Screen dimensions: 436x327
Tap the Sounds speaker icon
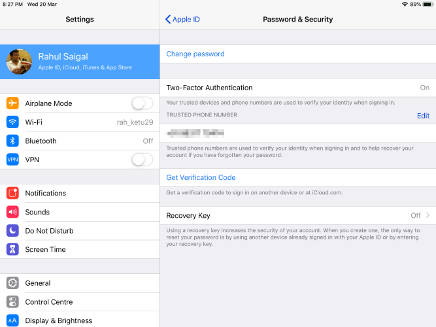click(x=12, y=212)
